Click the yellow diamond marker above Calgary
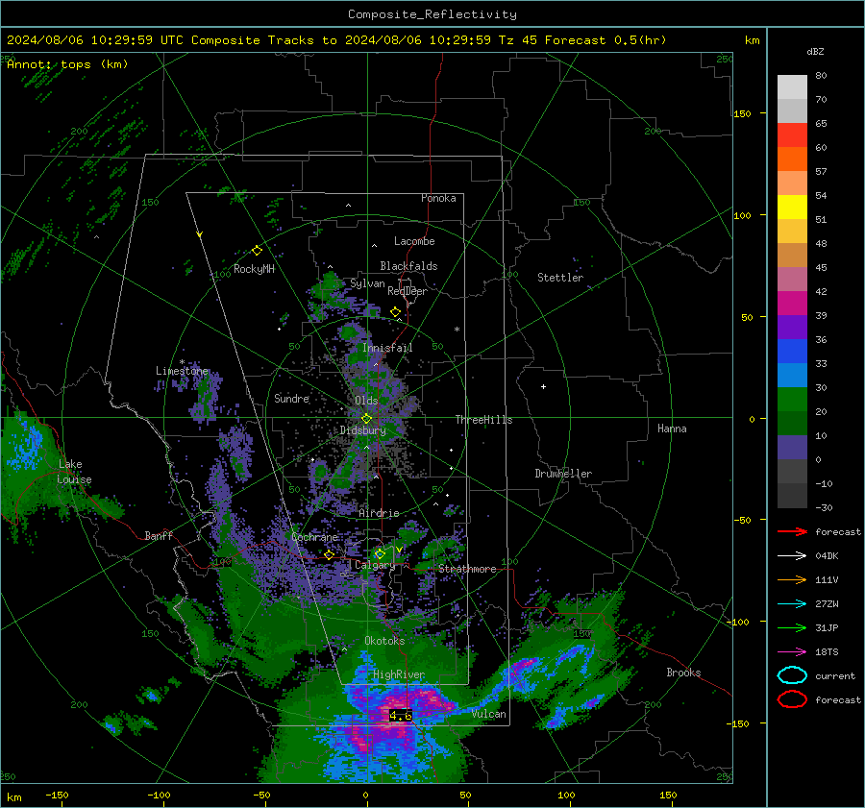The width and height of the screenshot is (865, 808). click(x=380, y=553)
